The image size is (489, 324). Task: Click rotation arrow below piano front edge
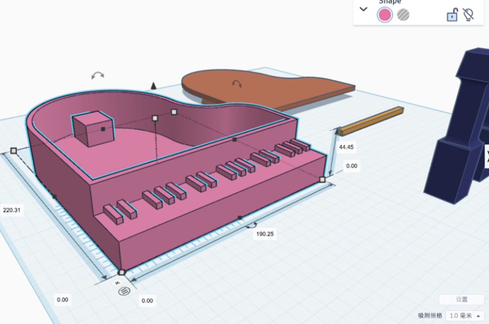[251, 225]
